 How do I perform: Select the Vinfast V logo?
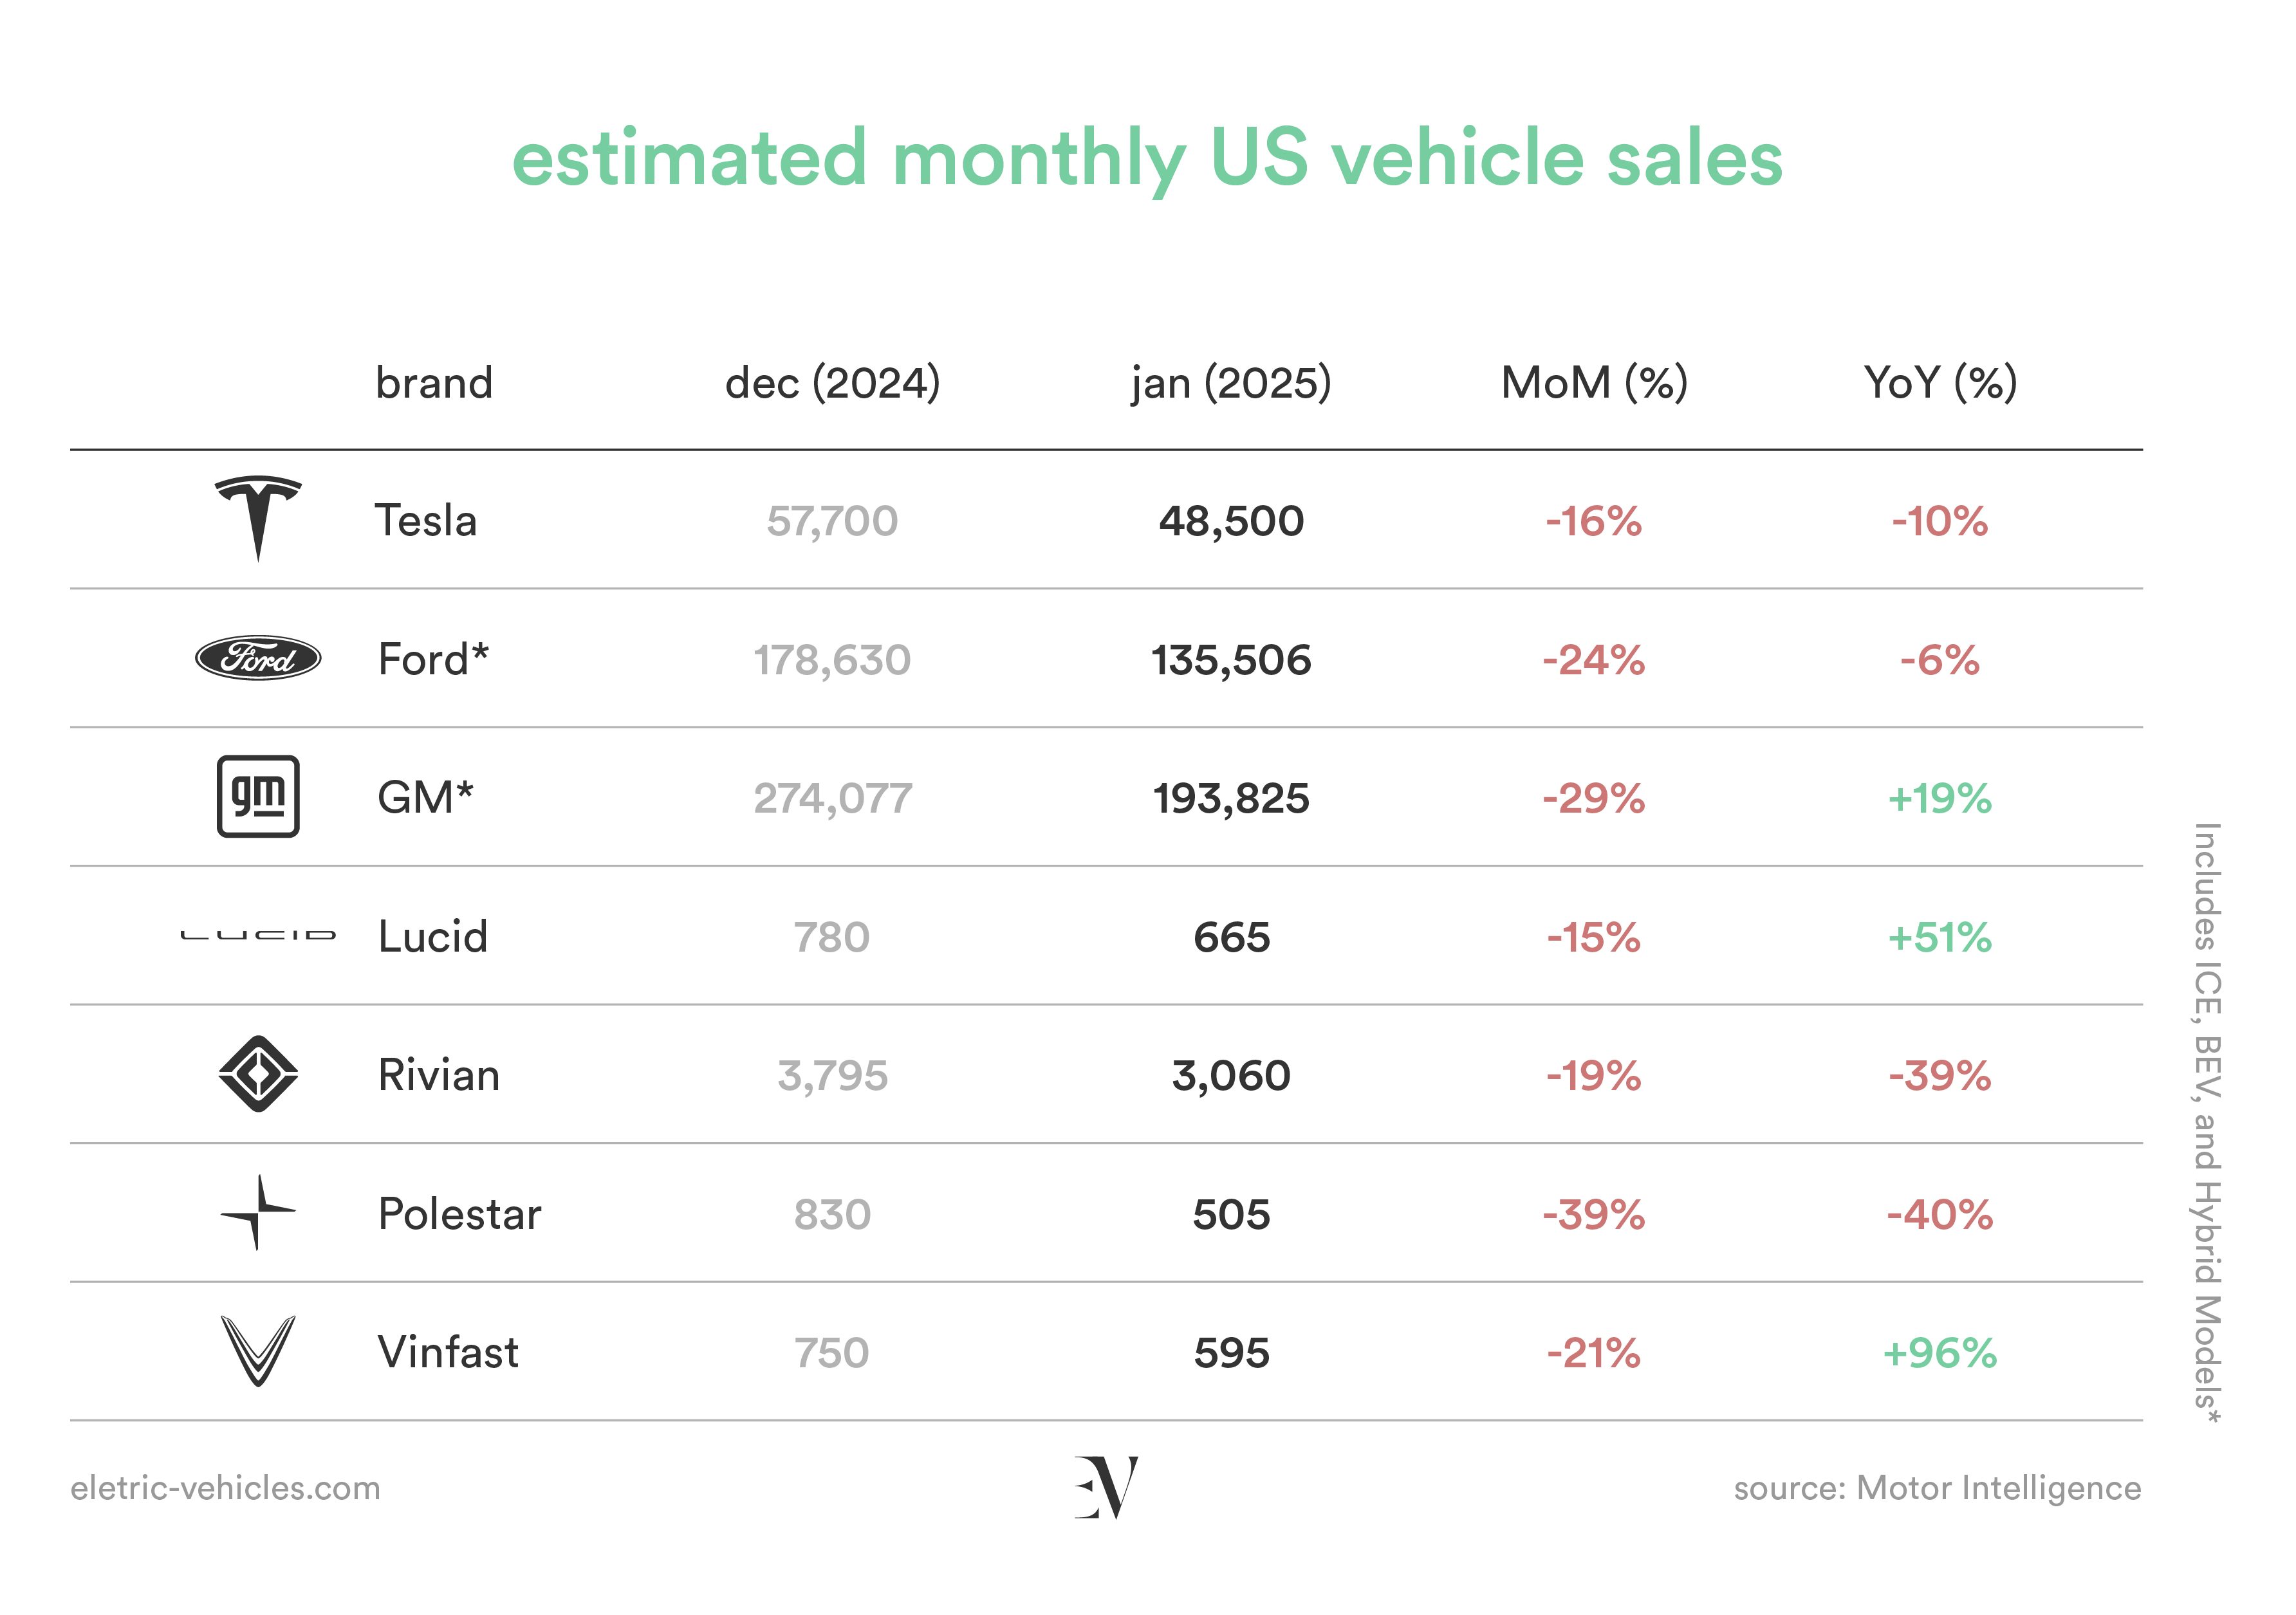pyautogui.click(x=258, y=1351)
